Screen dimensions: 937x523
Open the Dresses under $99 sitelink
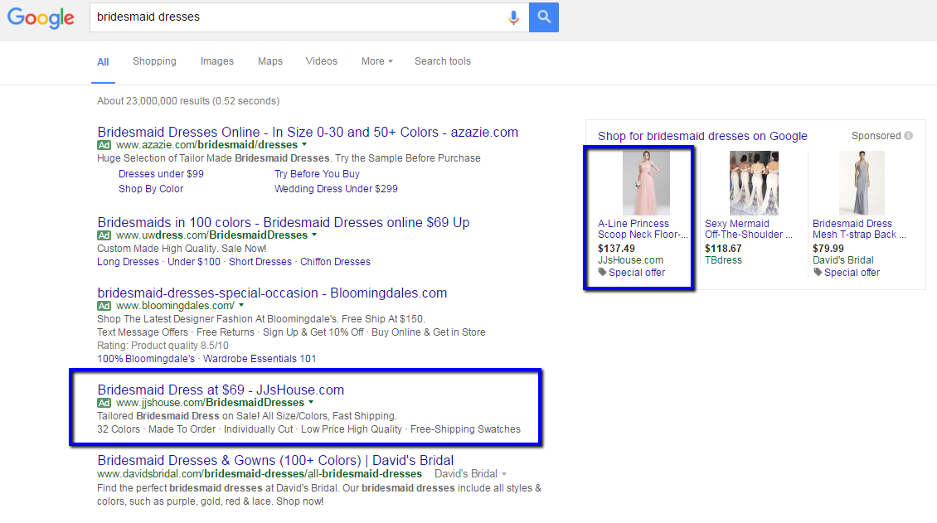click(161, 174)
